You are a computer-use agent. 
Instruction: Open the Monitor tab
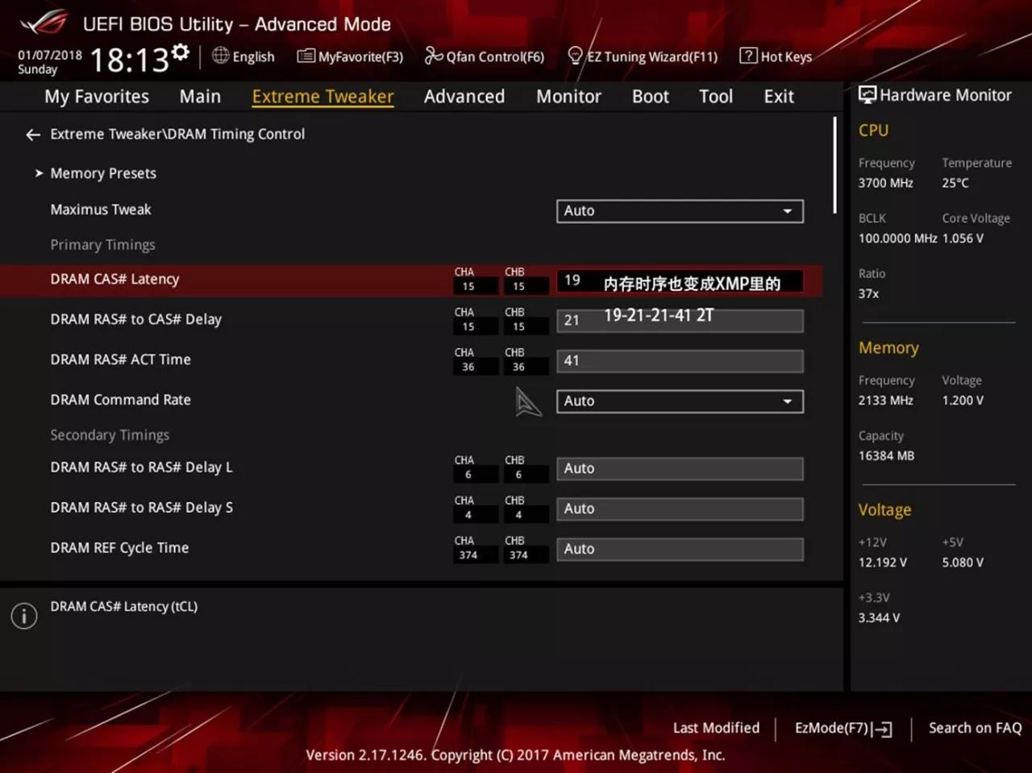click(568, 97)
